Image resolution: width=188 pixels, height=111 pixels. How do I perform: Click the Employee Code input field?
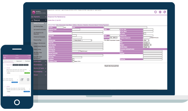76,29
